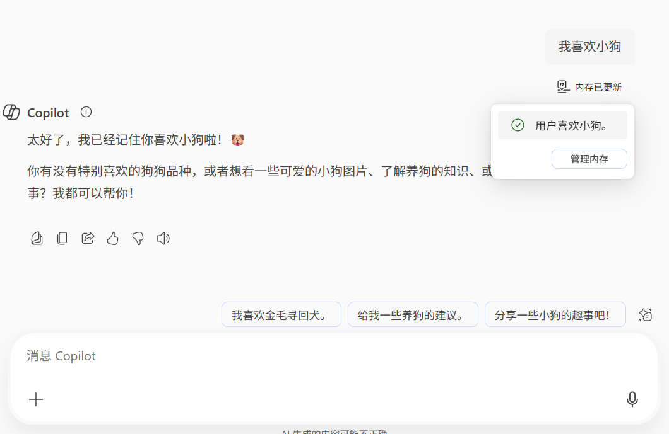Read the reply aloud with the speaker icon
Screen dimensions: 669x434
pos(163,238)
